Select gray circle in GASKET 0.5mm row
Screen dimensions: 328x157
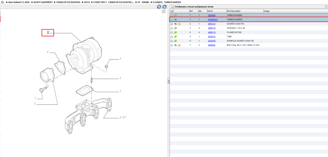point(172,24)
